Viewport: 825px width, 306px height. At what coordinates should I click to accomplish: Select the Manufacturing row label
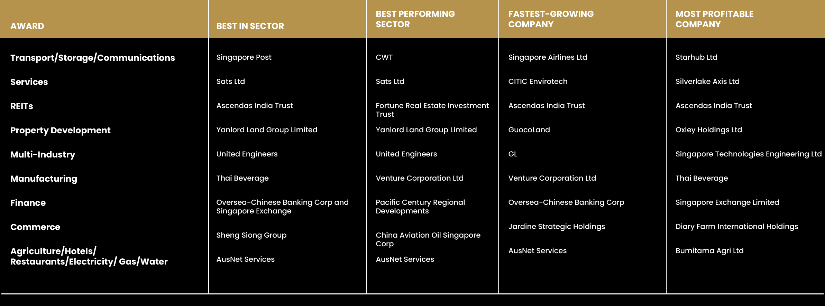(x=44, y=179)
